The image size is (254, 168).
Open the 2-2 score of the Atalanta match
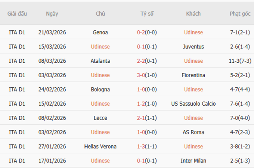[141, 61]
